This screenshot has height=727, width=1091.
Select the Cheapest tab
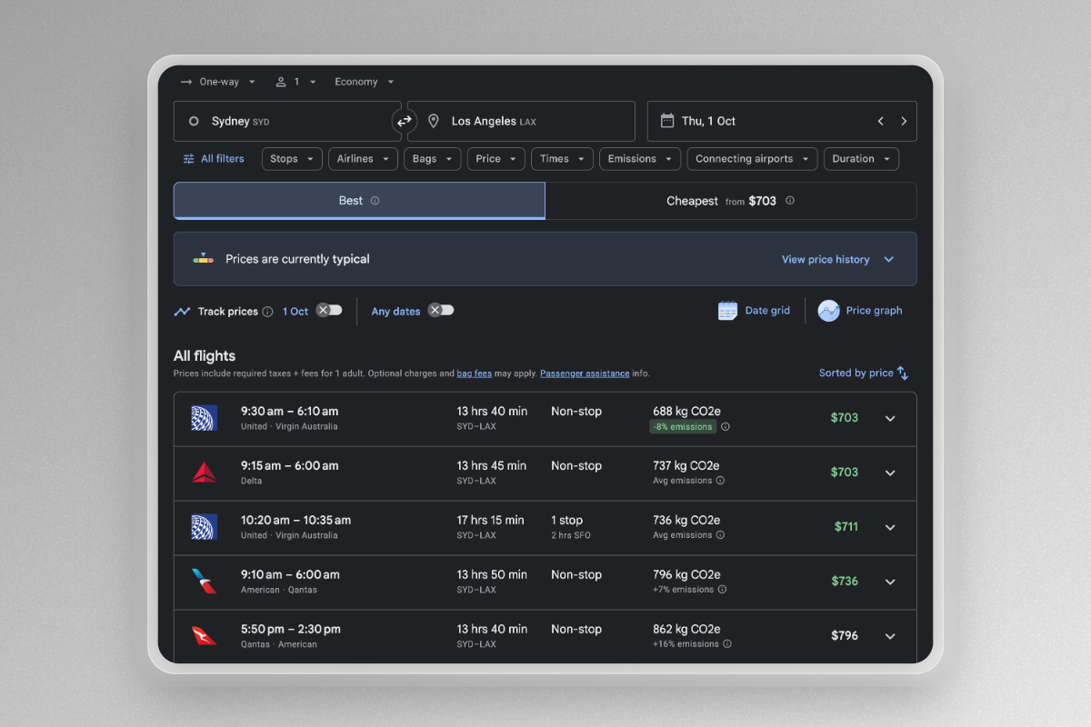pos(731,201)
